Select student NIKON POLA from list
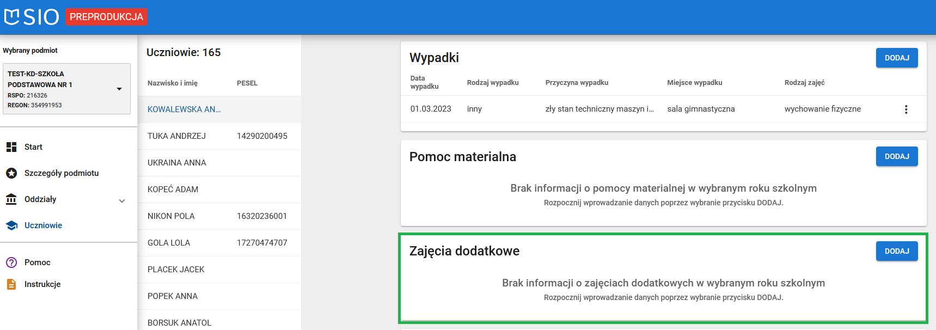This screenshot has width=936, height=330. [x=171, y=216]
